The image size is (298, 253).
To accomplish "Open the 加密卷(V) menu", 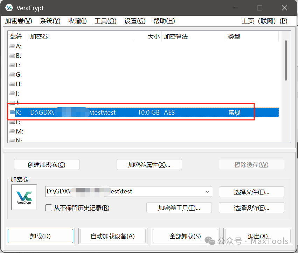I will [x=19, y=21].
